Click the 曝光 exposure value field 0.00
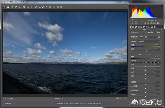This screenshot has width=165, height=108. 158,57
